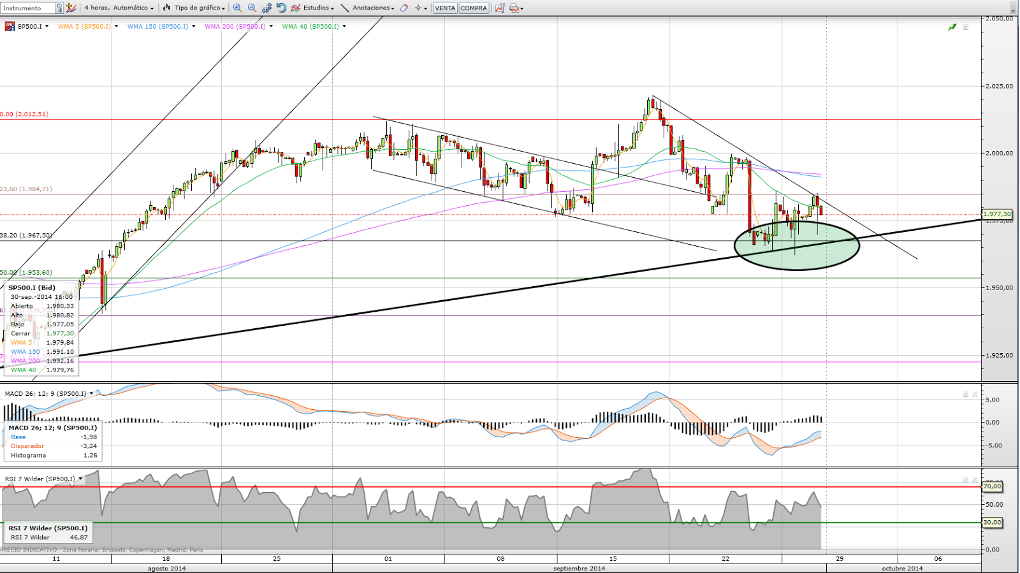This screenshot has width=1020, height=573.
Task: Click the candlestick icon before Tipo de gráfico
Action: (166, 8)
